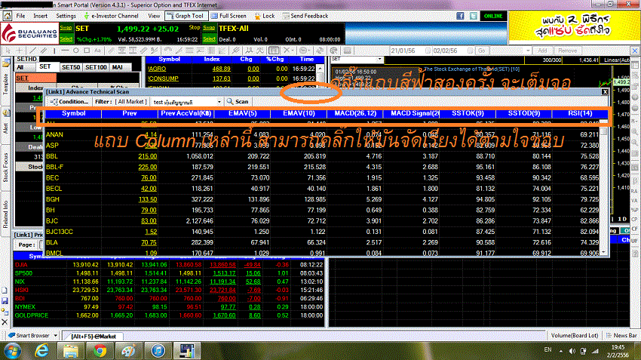Select the horizontal line drawing tool
Image resolution: width=641 pixels, height=360 pixels.
coord(65,51)
